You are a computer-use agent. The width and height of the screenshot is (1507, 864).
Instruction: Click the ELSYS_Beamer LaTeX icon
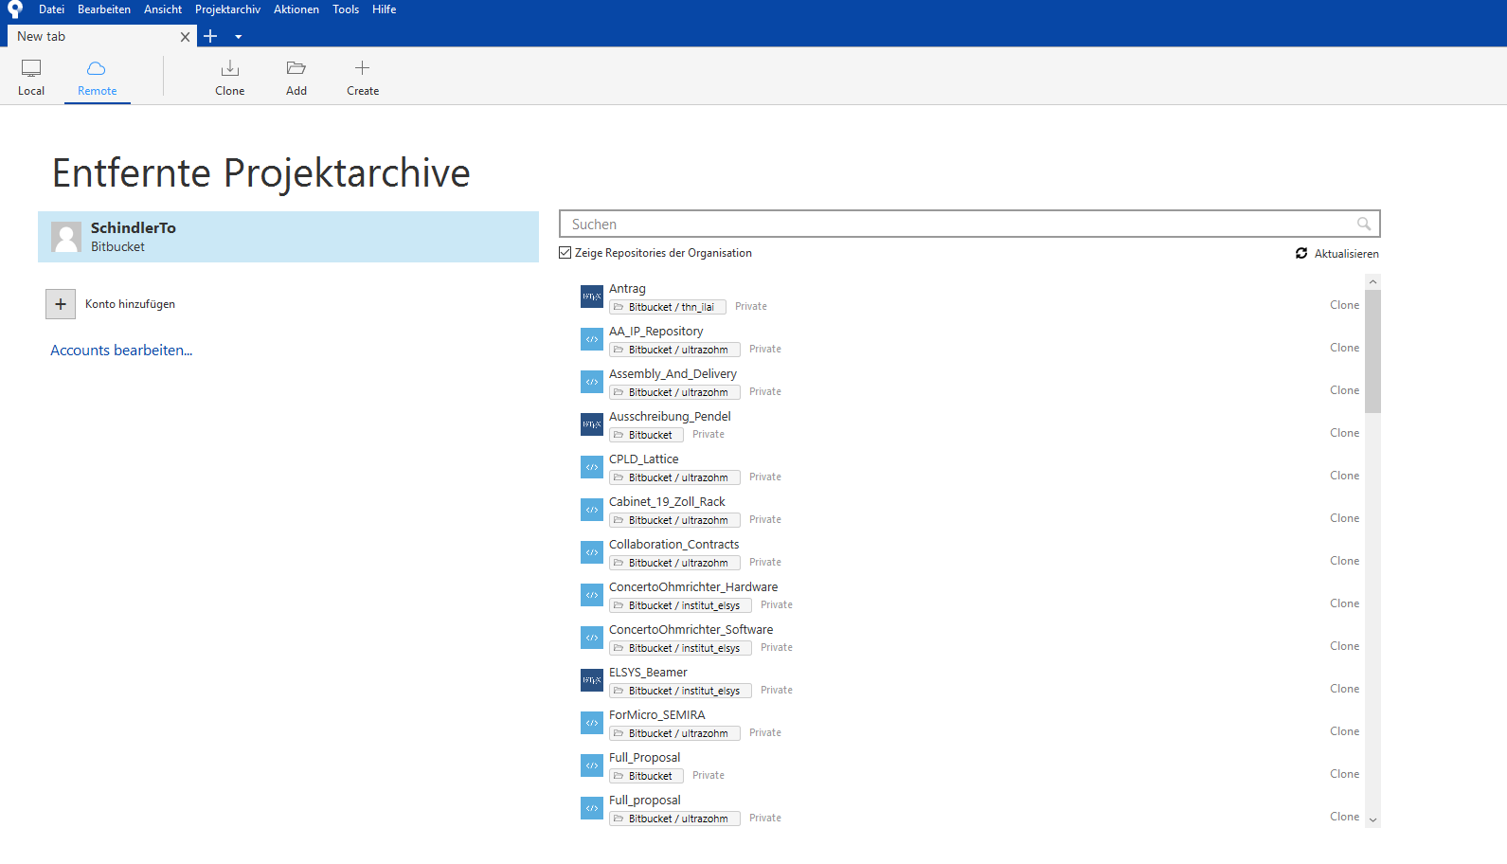[x=592, y=680]
